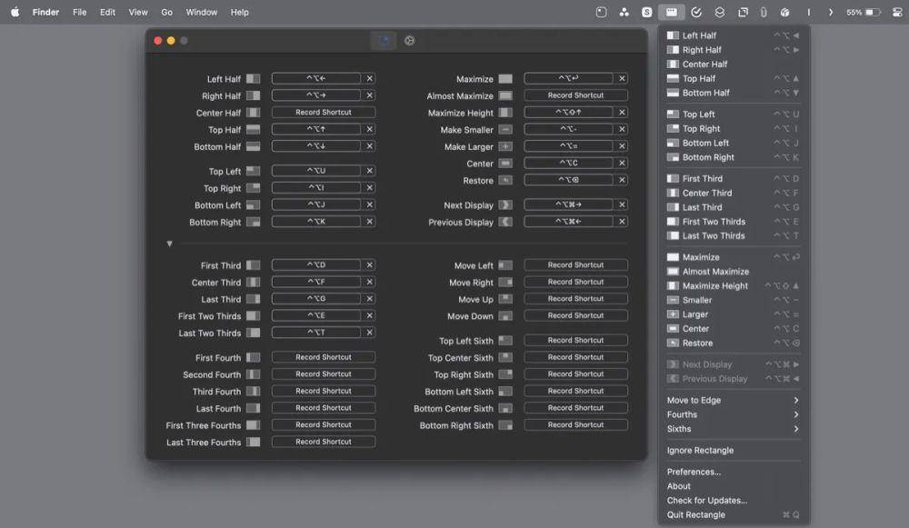The image size is (909, 528).
Task: Clear the Right Half shortcut
Action: 370,95
